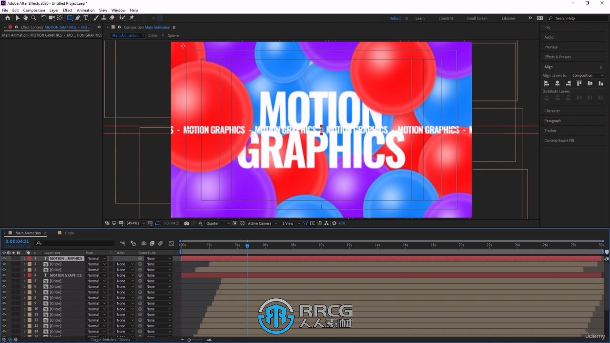The width and height of the screenshot is (610, 343).
Task: Open the Effect menu
Action: [68, 10]
